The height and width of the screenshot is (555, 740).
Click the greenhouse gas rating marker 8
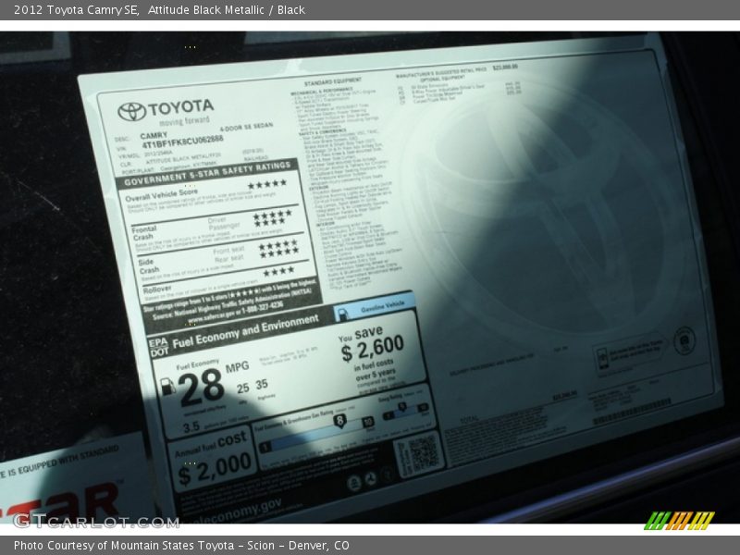[x=339, y=421]
